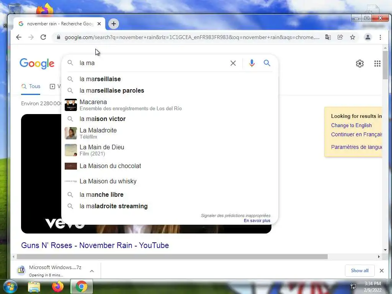Pick the 'la maison victor' suggestion

click(170, 119)
